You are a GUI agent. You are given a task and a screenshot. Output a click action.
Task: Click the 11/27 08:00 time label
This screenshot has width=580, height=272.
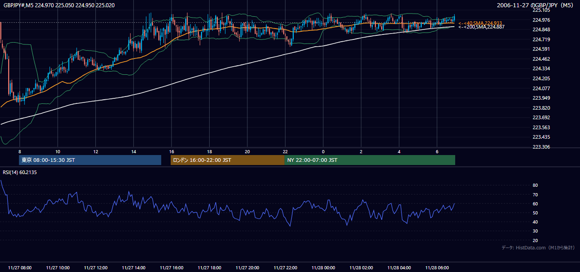20,267
